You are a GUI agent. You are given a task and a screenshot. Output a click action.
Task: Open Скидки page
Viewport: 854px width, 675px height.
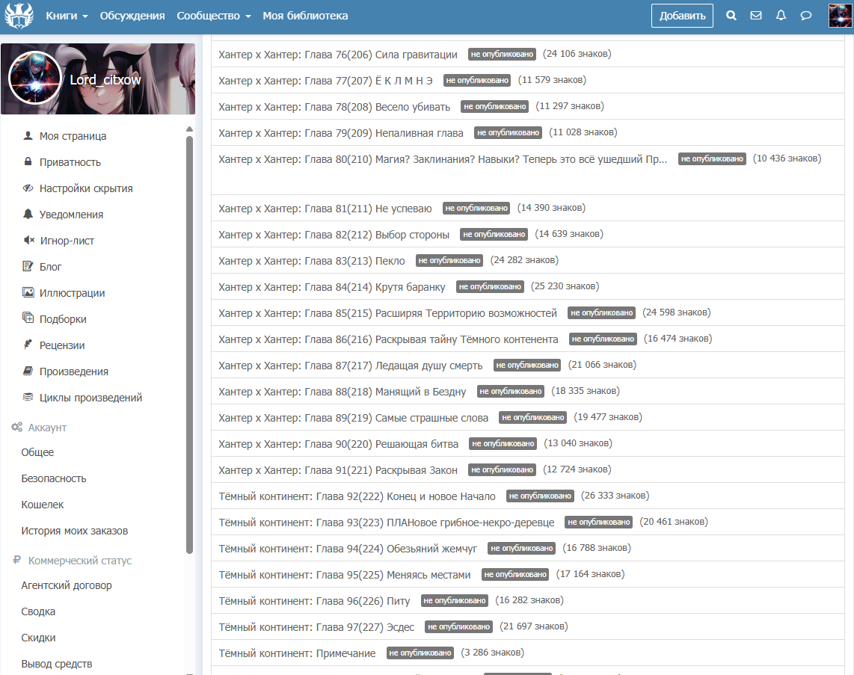(x=38, y=638)
